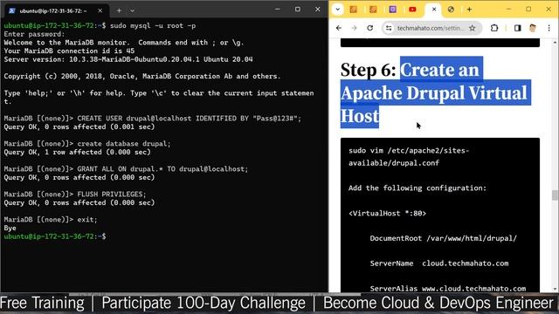
Task: Click the 'Enter password:' line in terminal
Action: click(x=35, y=34)
